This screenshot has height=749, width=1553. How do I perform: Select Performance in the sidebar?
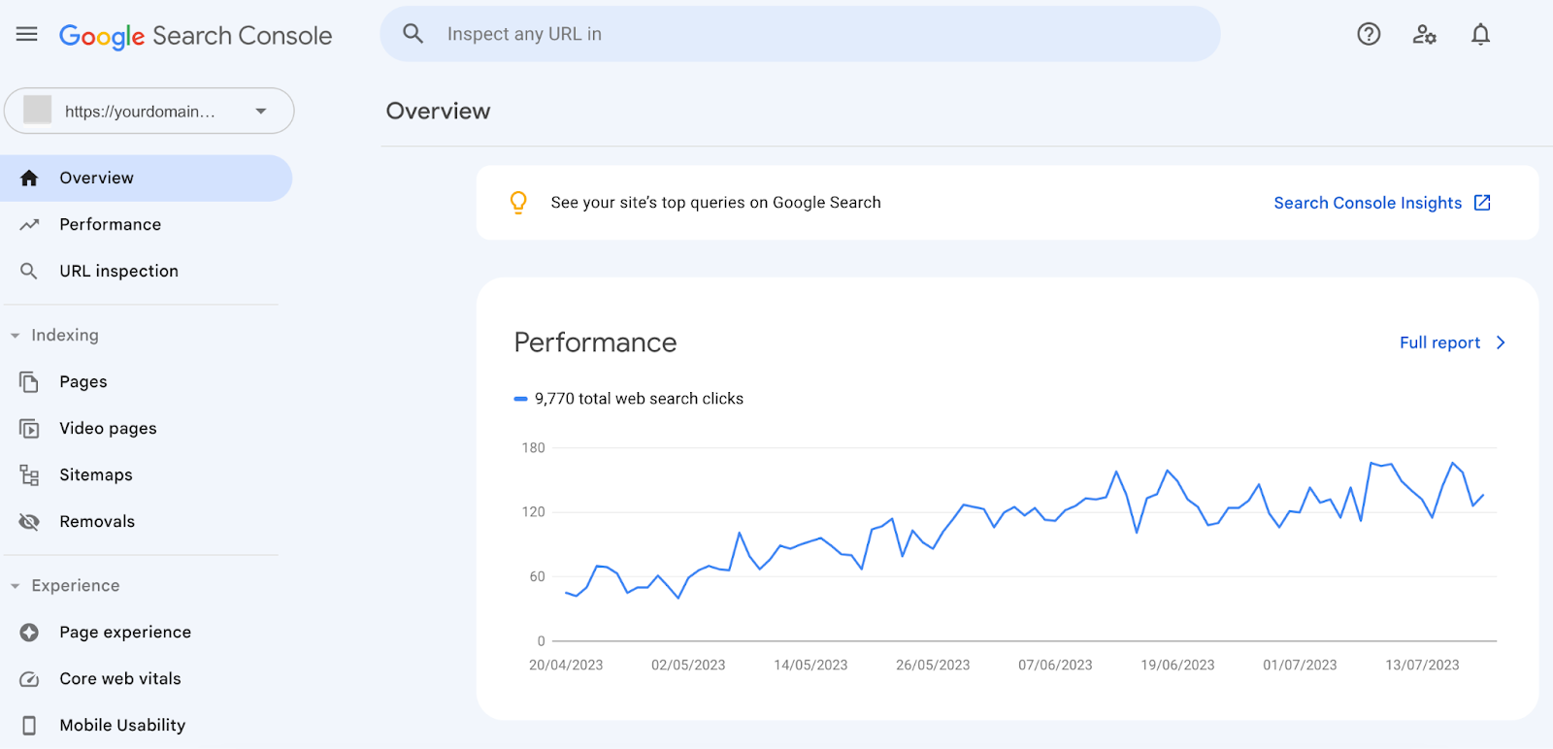click(x=110, y=225)
